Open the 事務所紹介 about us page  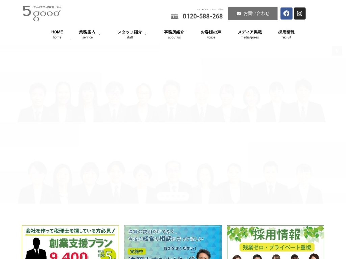tap(174, 35)
